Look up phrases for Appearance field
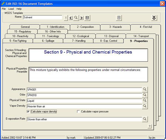 click(145, 89)
